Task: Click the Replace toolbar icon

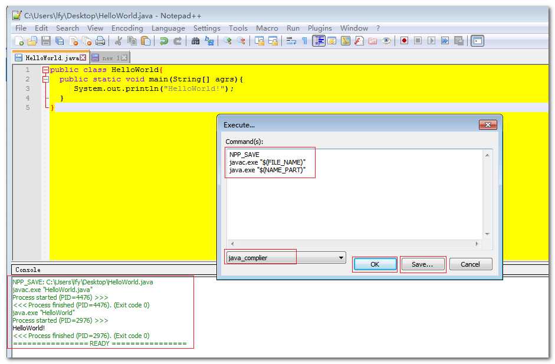Action: [209, 41]
